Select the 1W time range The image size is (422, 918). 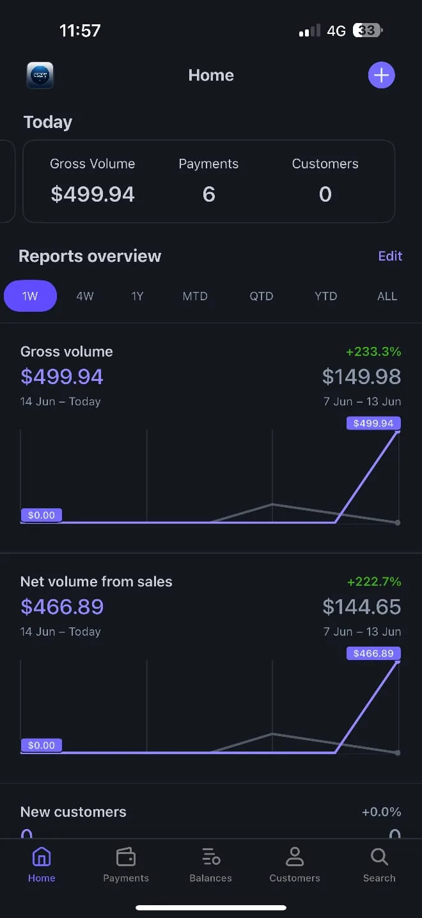tap(30, 296)
